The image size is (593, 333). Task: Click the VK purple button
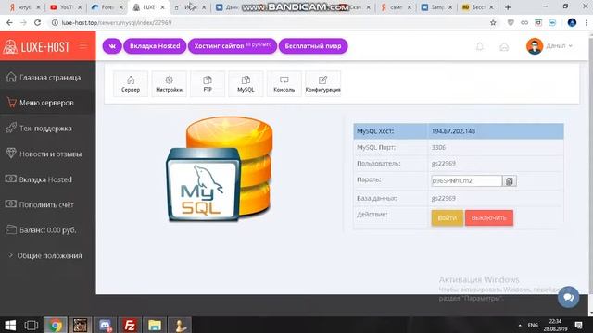112,46
